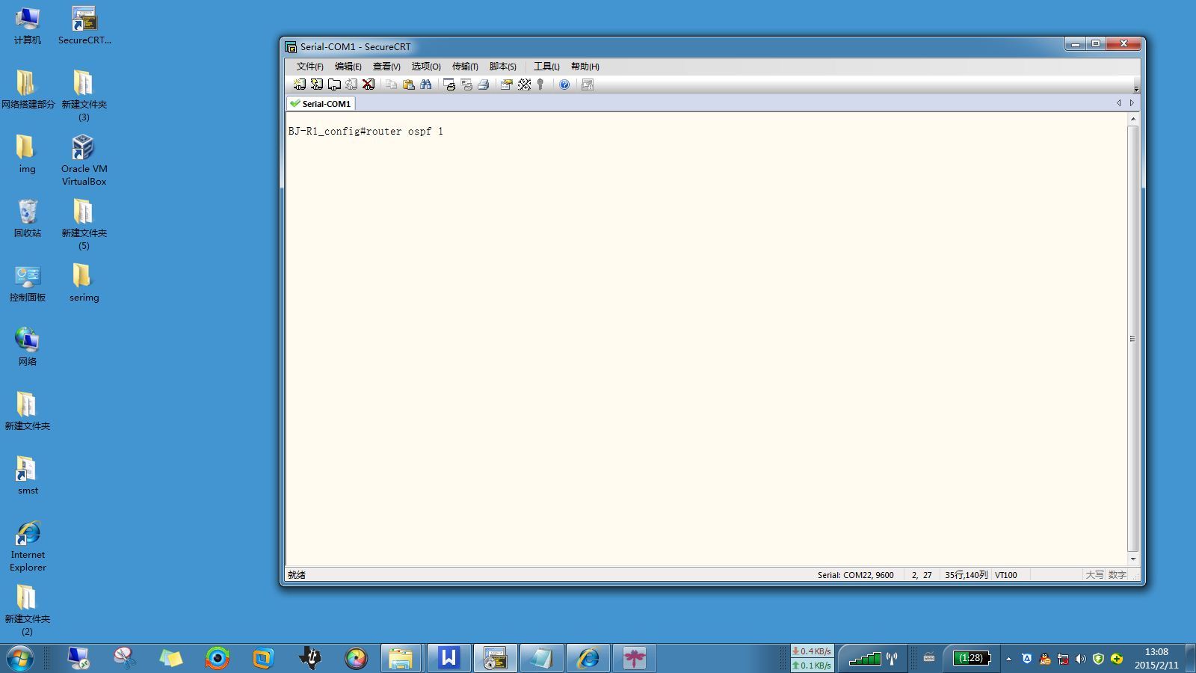Screen dimensions: 1196x673
Task: Select the 新建文件夹 (5) folder
Action: pos(84,224)
